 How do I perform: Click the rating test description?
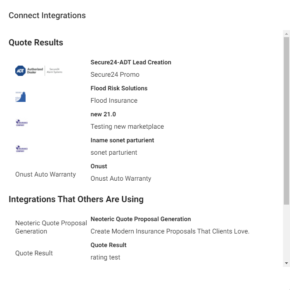(105, 257)
